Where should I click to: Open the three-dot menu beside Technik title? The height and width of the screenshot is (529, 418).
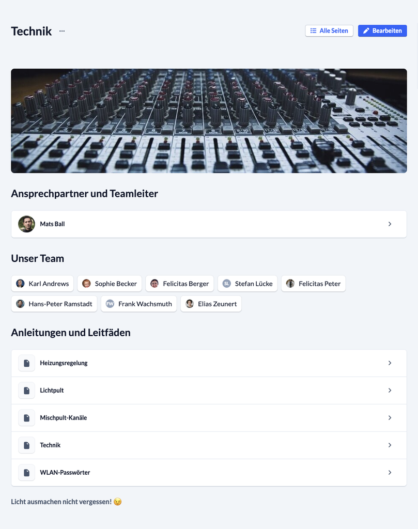62,31
